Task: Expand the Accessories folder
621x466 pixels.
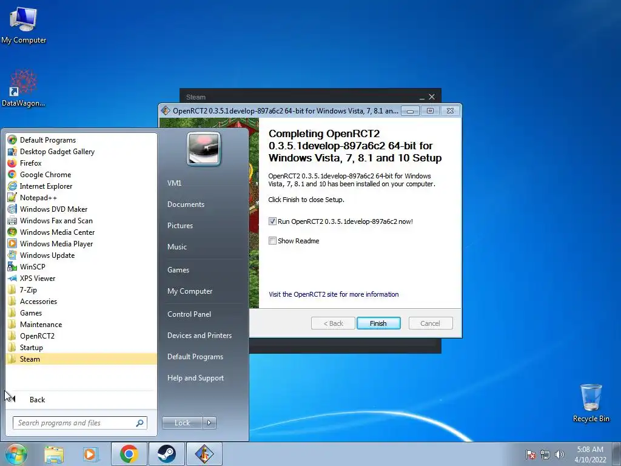Action: tap(38, 301)
